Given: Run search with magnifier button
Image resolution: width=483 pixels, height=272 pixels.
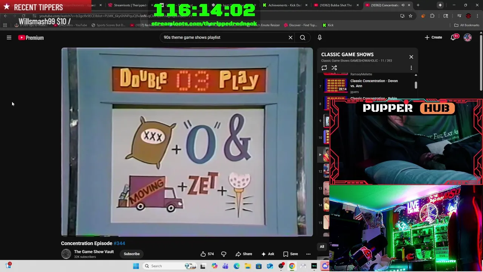Looking at the screenshot, I should (x=303, y=37).
